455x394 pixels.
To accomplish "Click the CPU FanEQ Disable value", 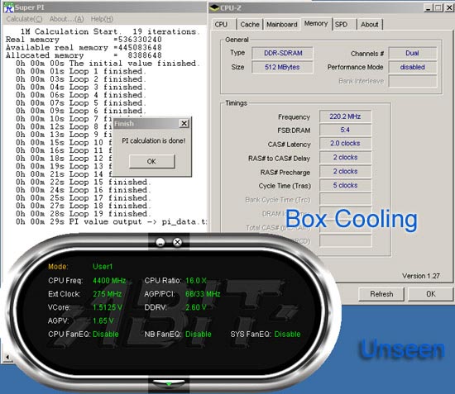I will (106, 334).
